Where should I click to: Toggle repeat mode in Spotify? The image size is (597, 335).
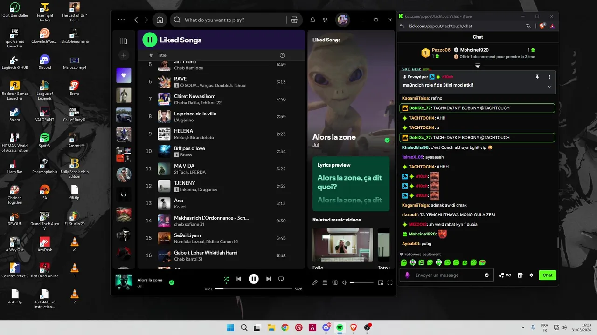281,279
